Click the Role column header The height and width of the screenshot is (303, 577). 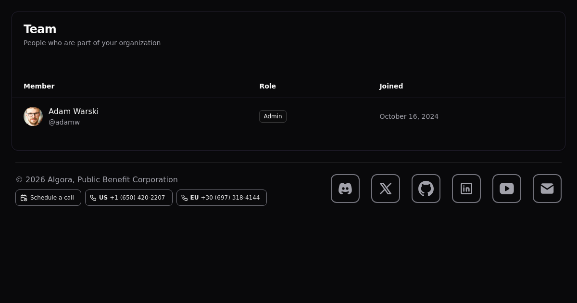coord(267,86)
